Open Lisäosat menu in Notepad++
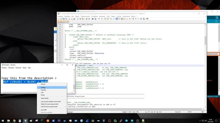The width and height of the screenshot is (220, 123). pyautogui.click(x=126, y=16)
